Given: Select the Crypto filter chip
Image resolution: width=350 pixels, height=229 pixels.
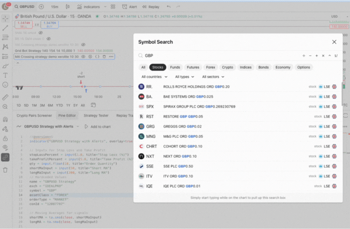Looking at the screenshot, I should point(227,67).
